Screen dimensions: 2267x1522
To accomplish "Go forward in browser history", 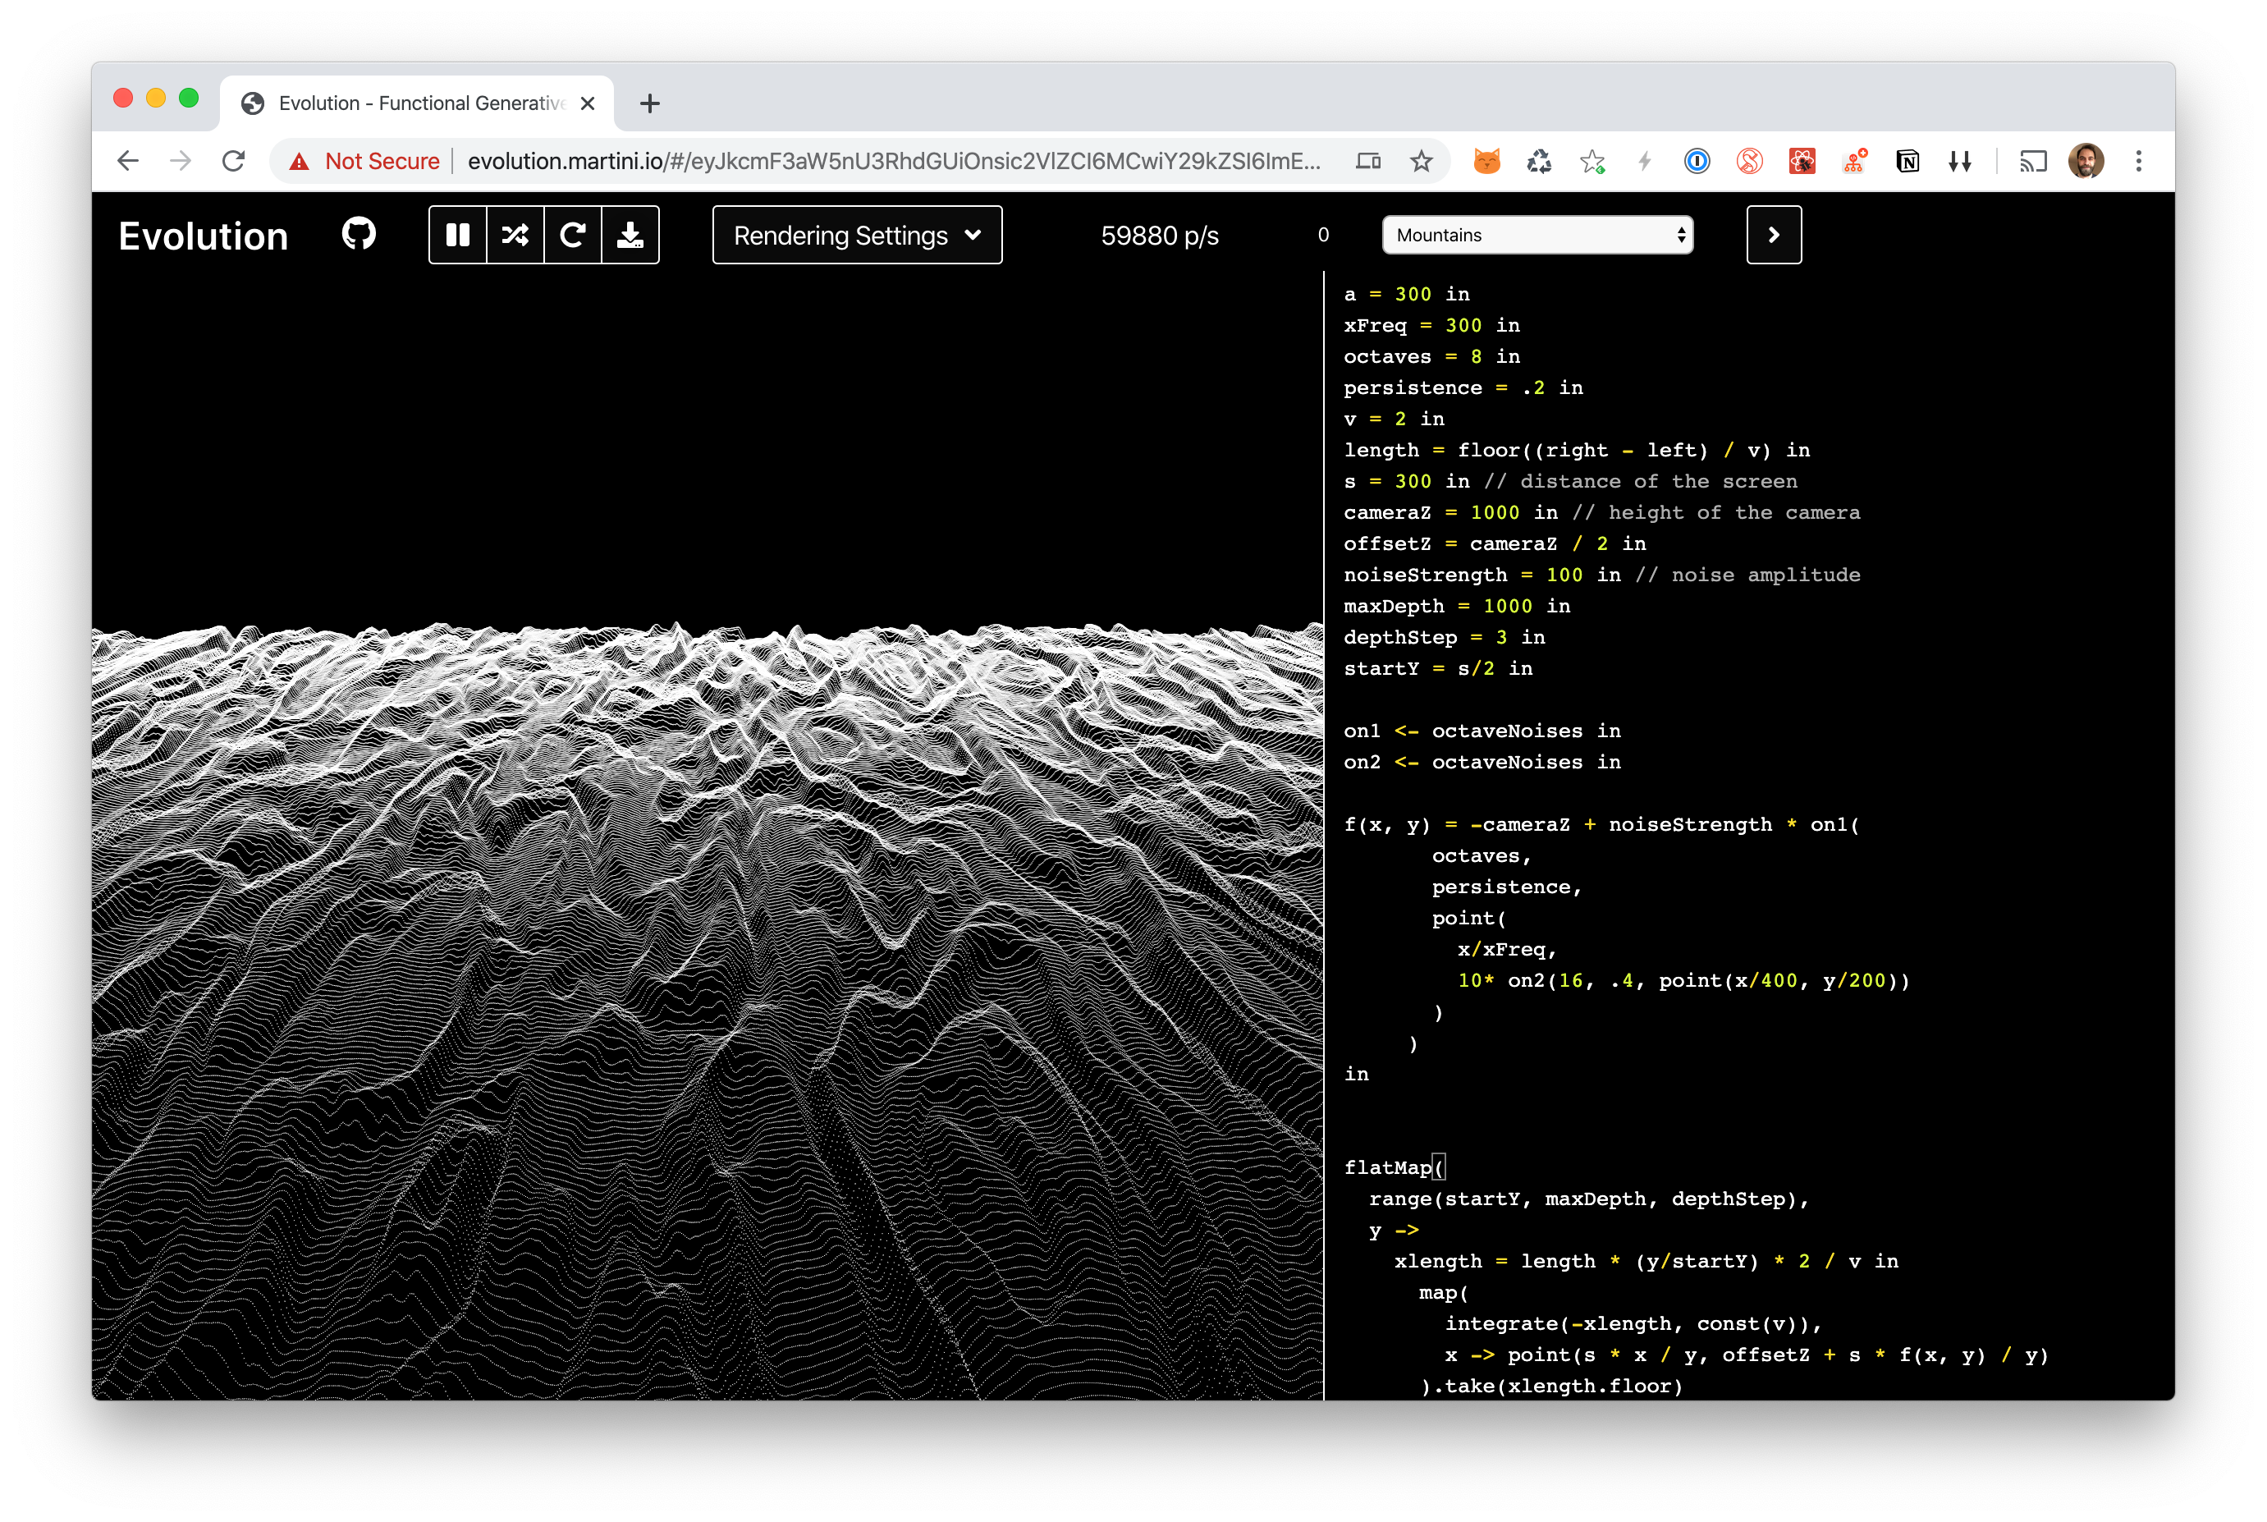I will coord(181,161).
